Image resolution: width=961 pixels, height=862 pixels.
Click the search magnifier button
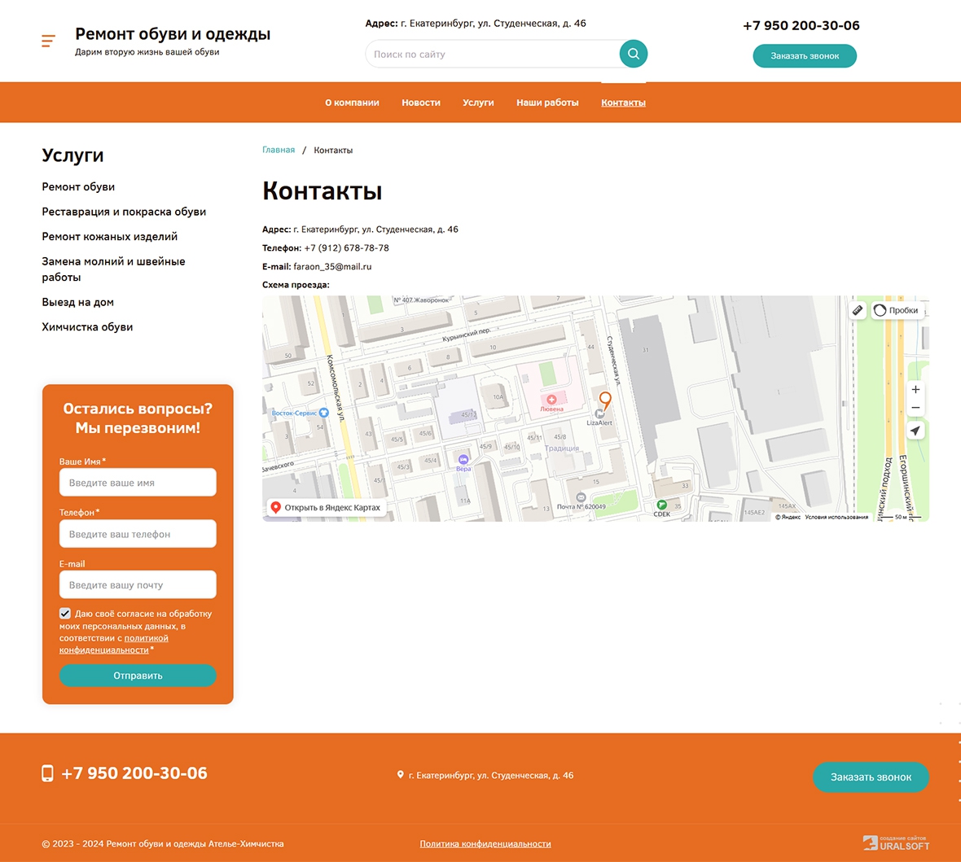[633, 54]
